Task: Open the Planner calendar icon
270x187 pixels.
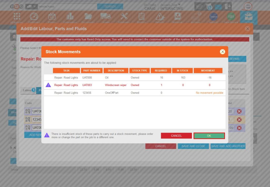Action: click(52, 17)
